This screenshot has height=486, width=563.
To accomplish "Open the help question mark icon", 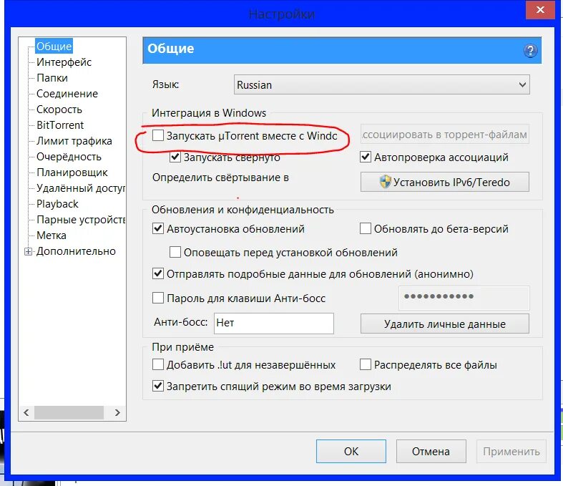I will [530, 51].
